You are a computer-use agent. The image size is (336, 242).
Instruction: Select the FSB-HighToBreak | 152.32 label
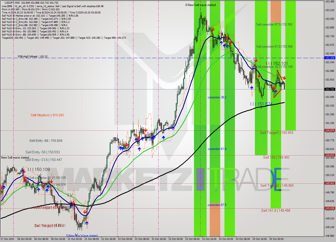[x=33, y=56]
